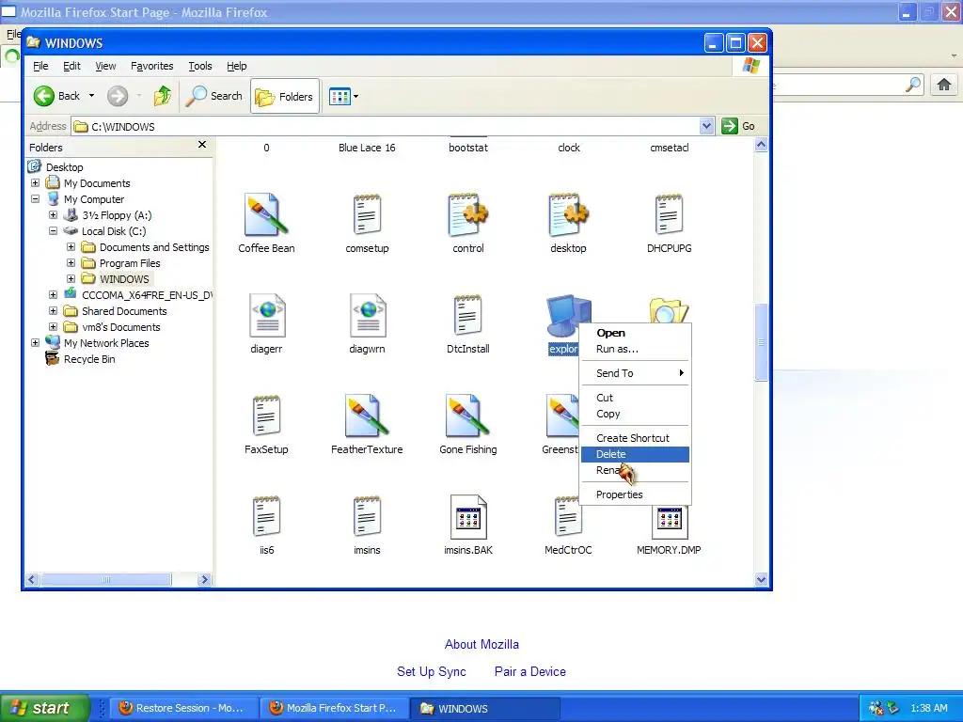Choose Cut in the context menu

click(x=636, y=398)
